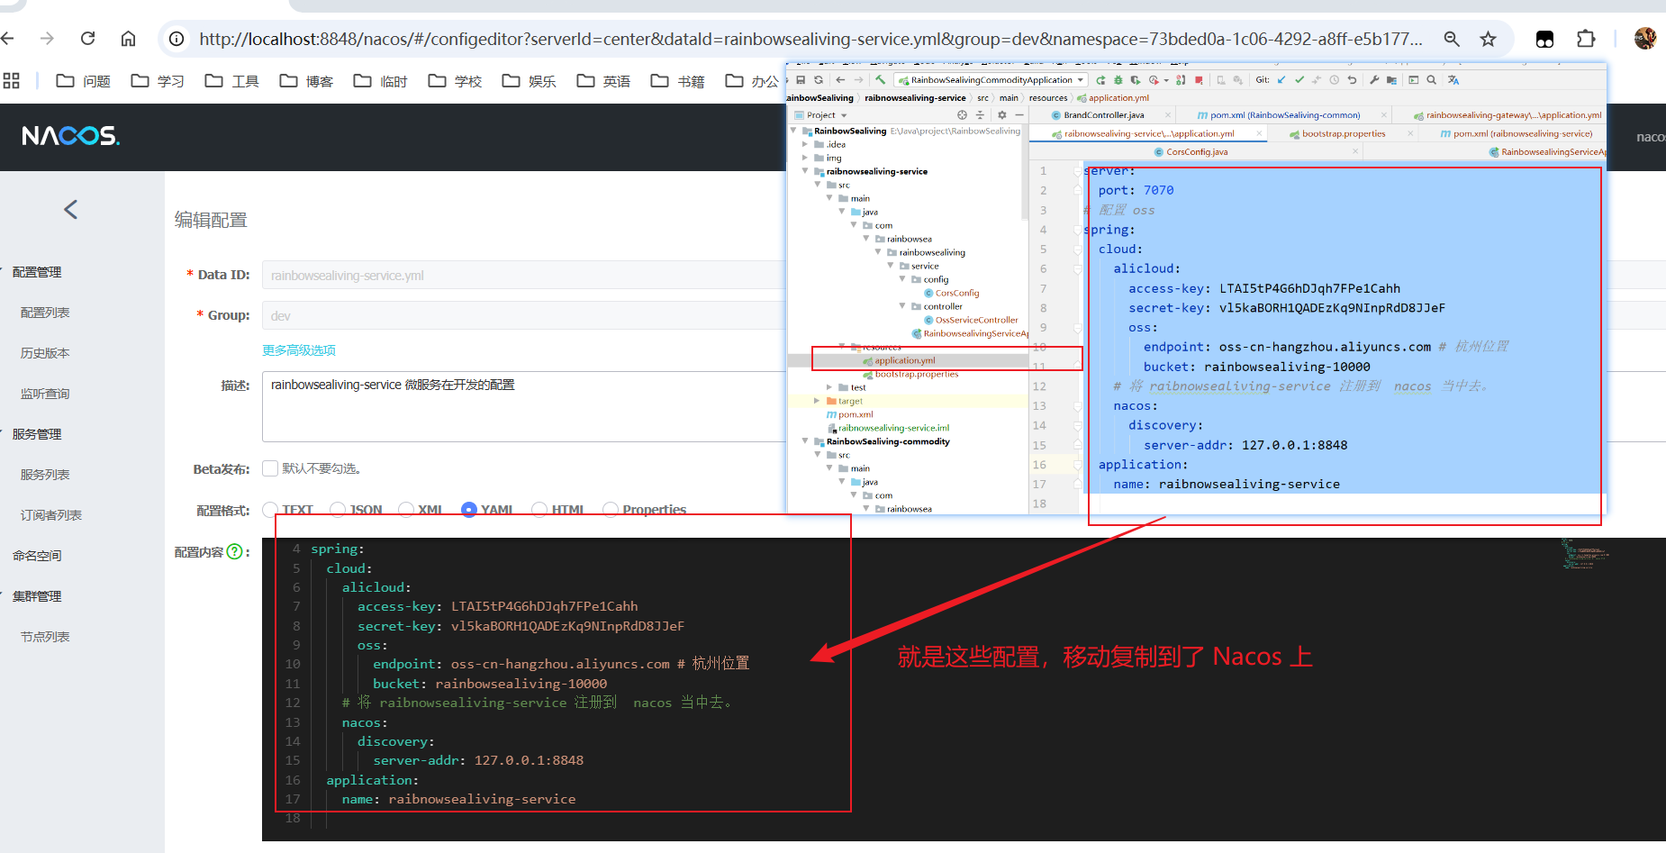Open 服务列表 in Nacos sidebar
The width and height of the screenshot is (1666, 853).
coord(45,475)
